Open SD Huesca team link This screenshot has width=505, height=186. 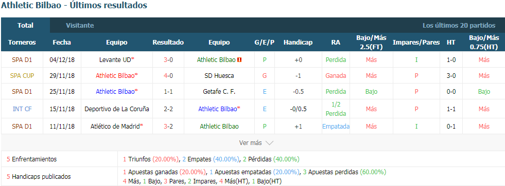[x=219, y=76]
